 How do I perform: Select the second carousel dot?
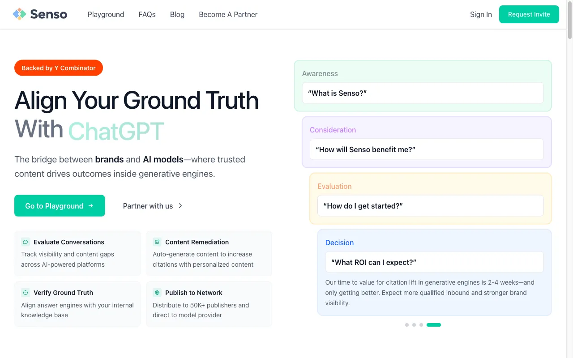pos(414,325)
